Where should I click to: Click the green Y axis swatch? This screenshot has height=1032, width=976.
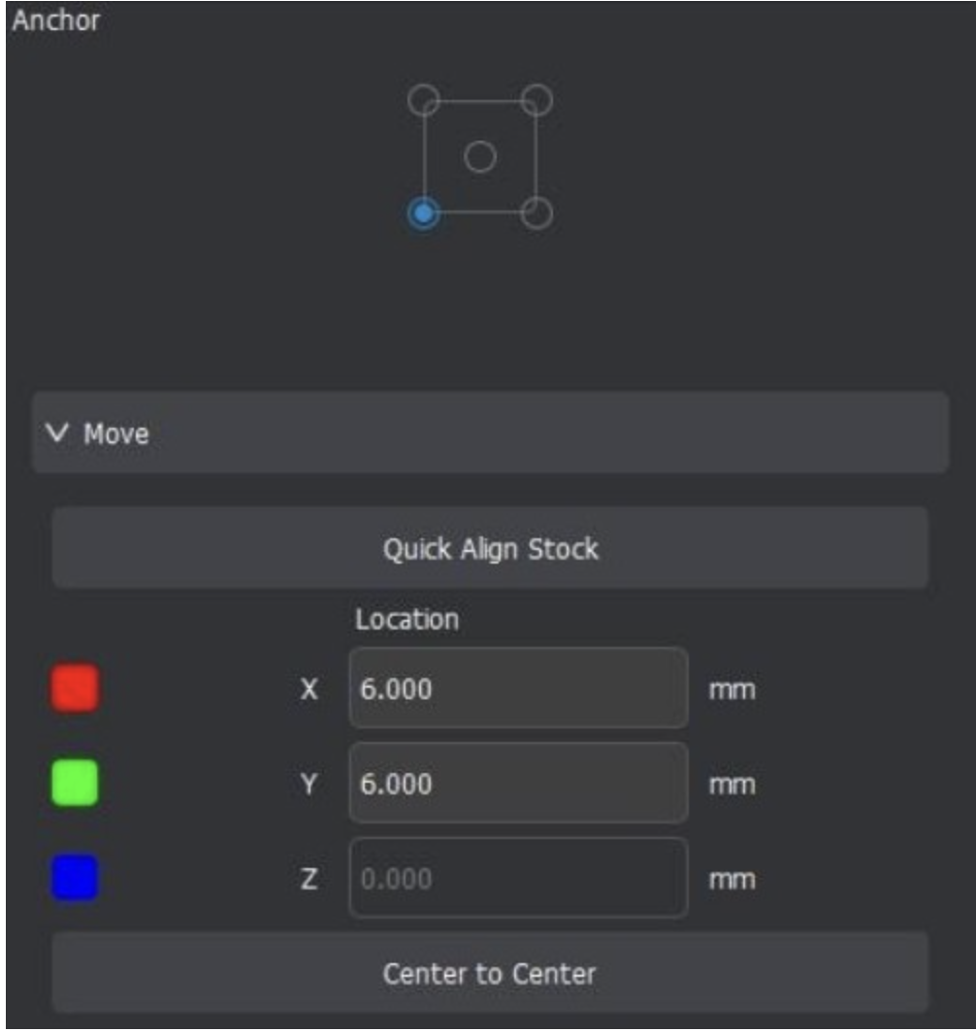[75, 783]
